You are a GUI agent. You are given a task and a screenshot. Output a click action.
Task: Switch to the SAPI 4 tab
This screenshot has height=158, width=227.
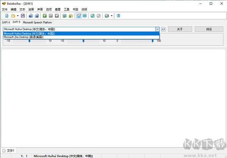click(6, 22)
